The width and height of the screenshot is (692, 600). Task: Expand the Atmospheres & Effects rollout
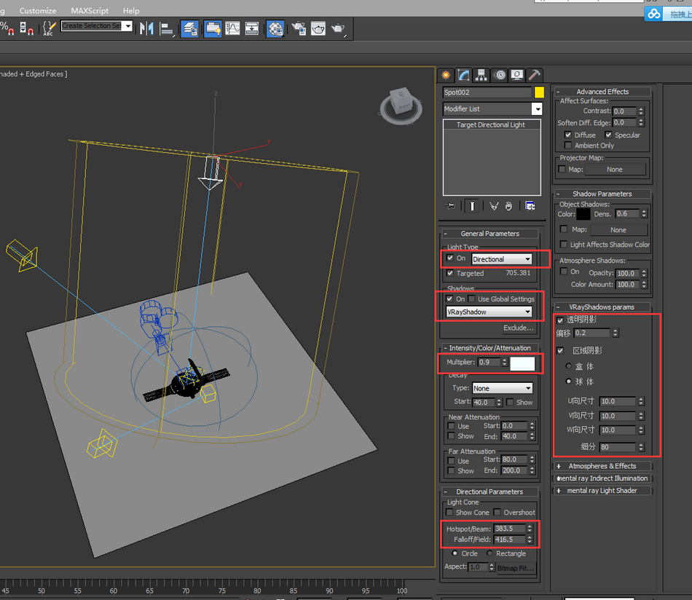tap(602, 466)
